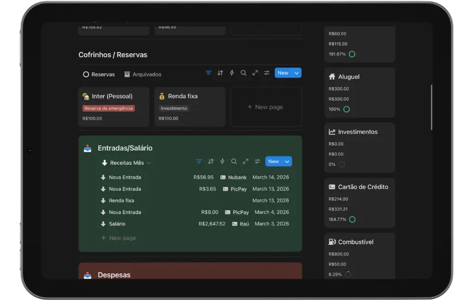Click the Aluguel 100% progress ring
The width and height of the screenshot is (473, 300).
click(x=346, y=109)
